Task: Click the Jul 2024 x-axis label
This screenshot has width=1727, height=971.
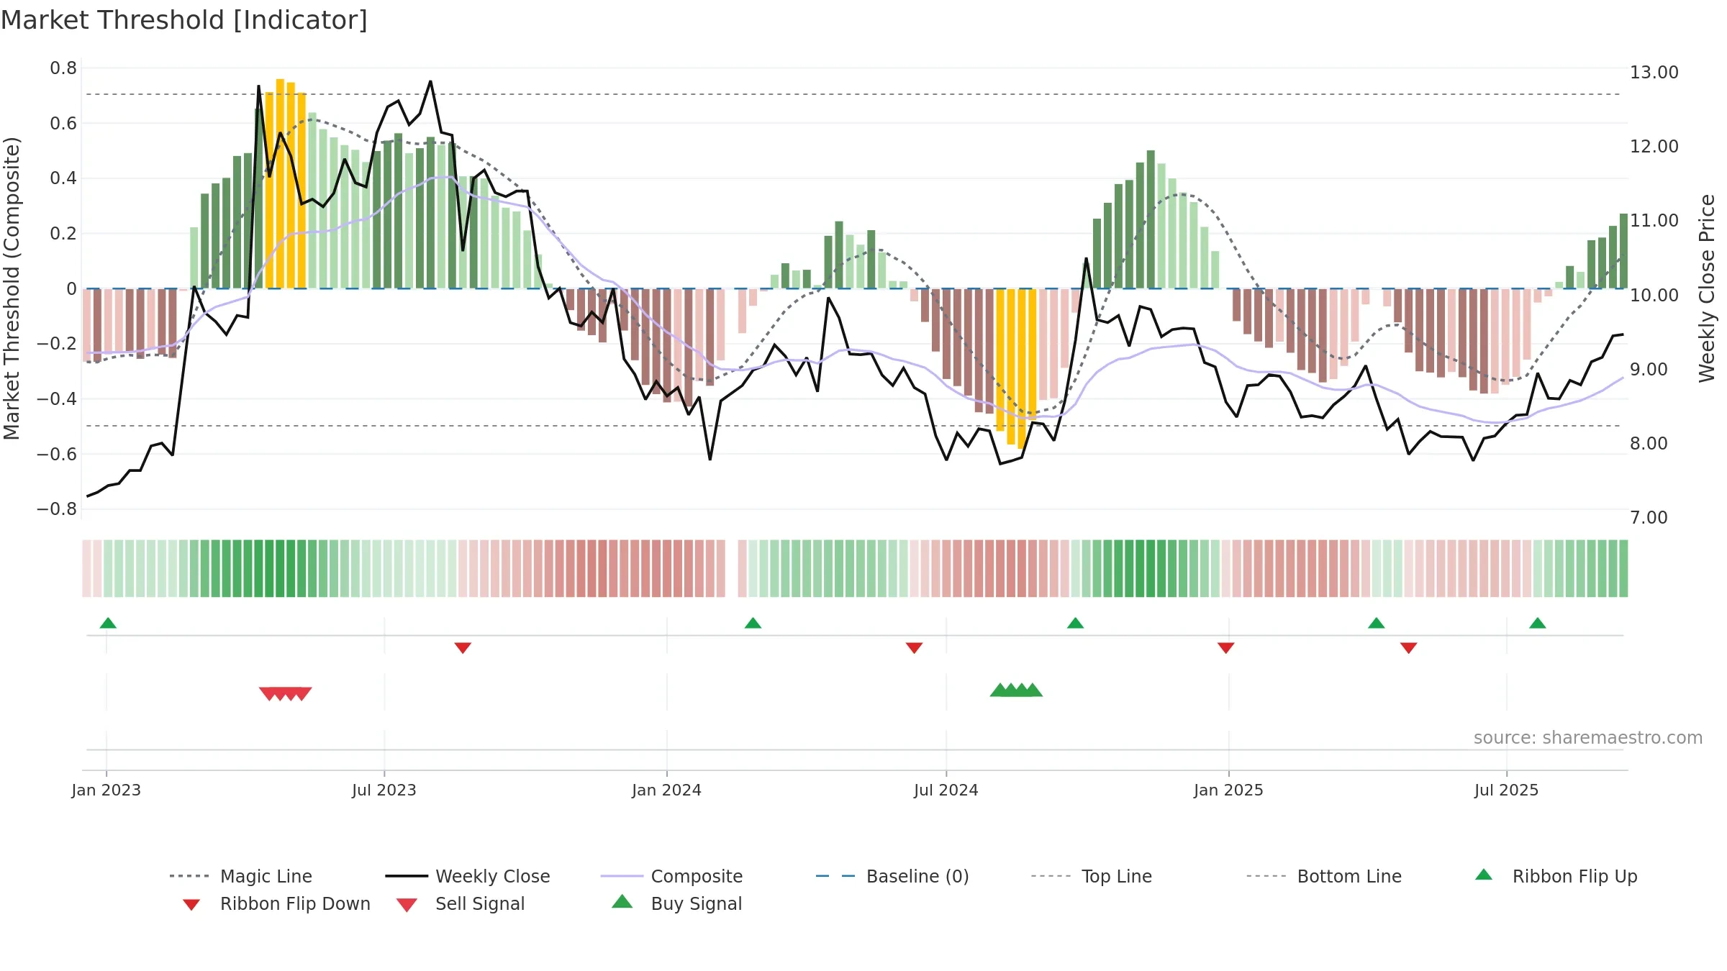Action: (x=946, y=790)
